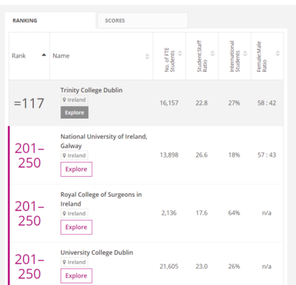The width and height of the screenshot is (296, 285).
Task: Open Royal College of Surgeons in Ireland link
Action: (101, 199)
